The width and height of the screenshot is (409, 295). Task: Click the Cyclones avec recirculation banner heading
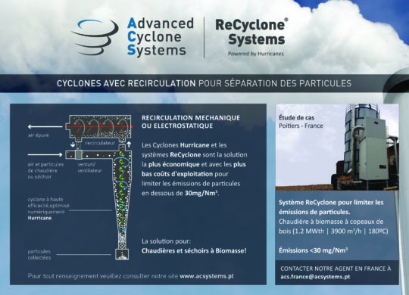coord(204,83)
